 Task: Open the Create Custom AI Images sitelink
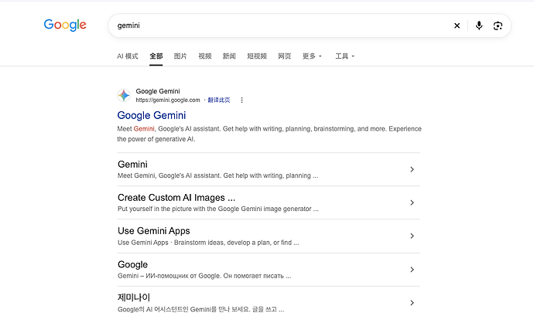coord(176,198)
